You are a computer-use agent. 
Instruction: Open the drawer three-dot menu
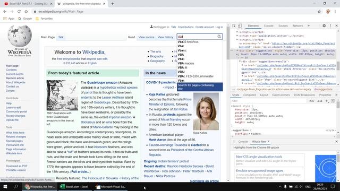pyautogui.click(x=234, y=142)
